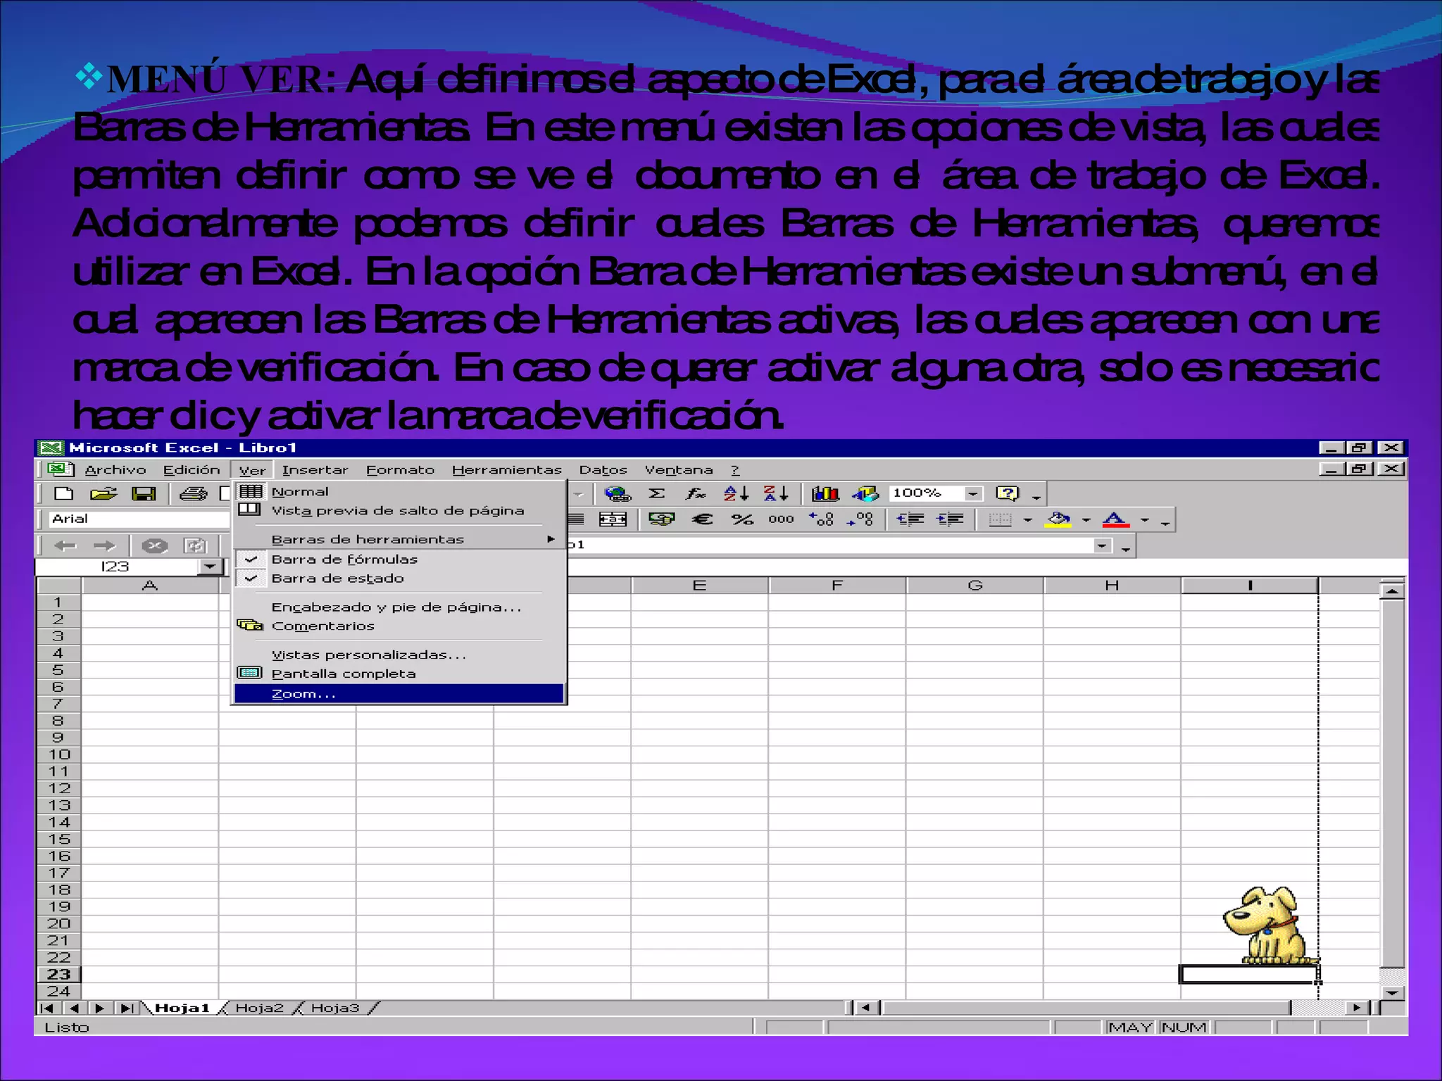Click the Merge and Center icon
The width and height of the screenshot is (1442, 1081).
pos(612,519)
